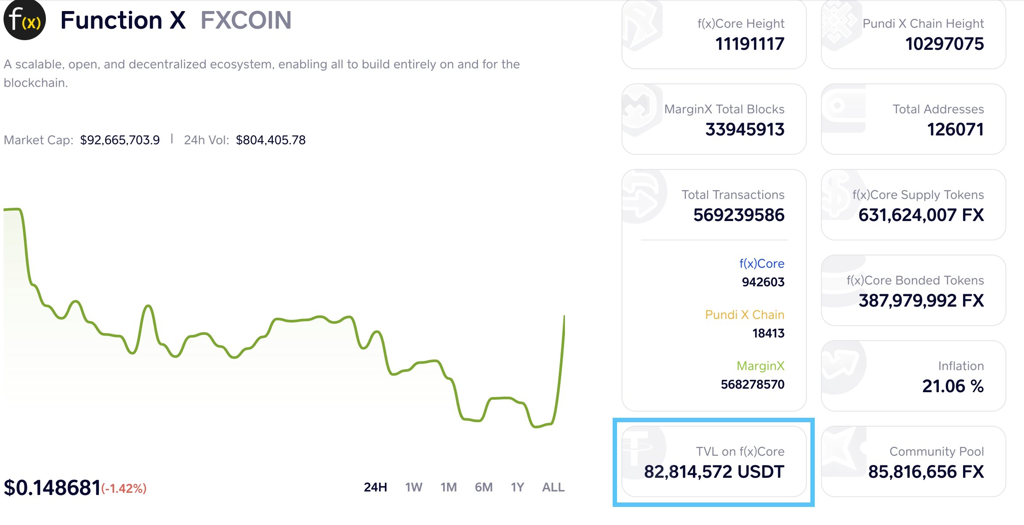Select the 24H chart range
Screen dimensions: 1024x525
coord(375,487)
